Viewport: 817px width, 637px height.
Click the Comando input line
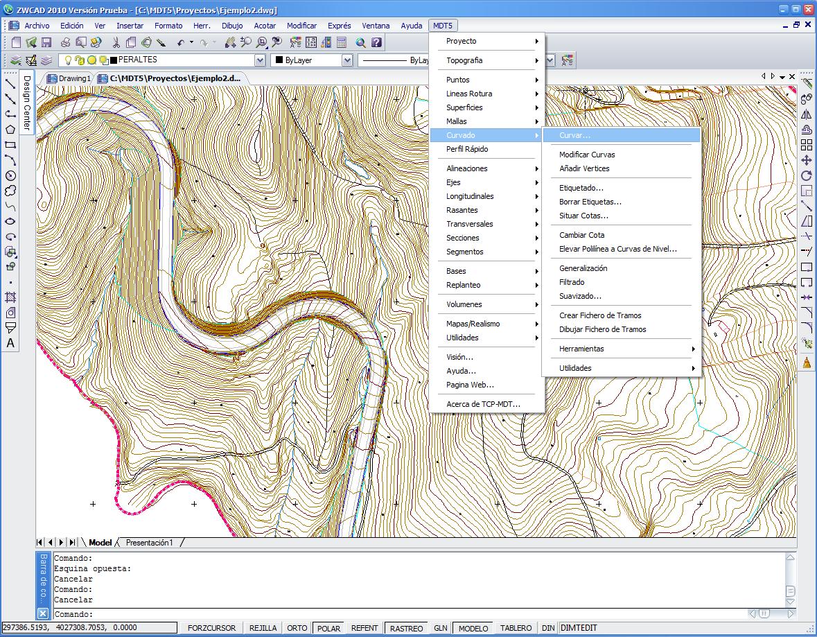401,614
